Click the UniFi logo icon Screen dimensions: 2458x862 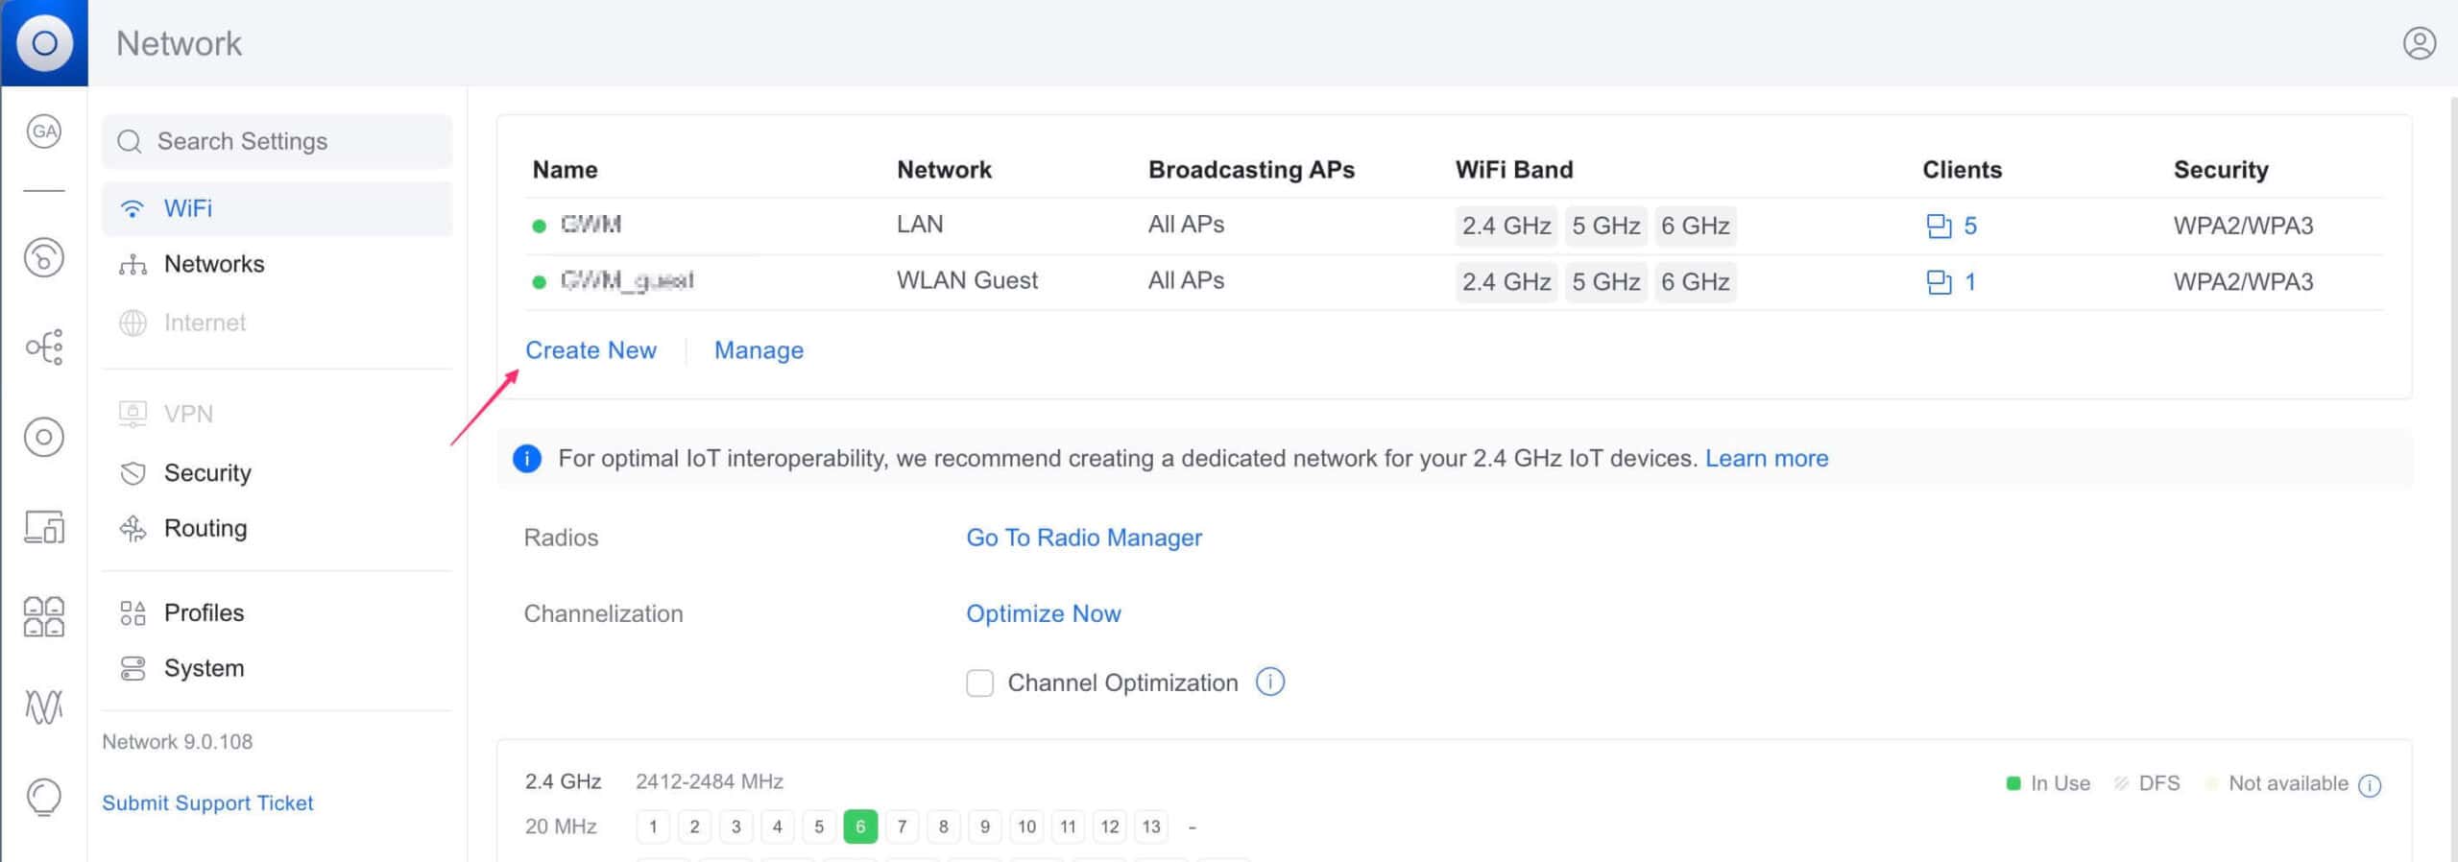click(44, 43)
